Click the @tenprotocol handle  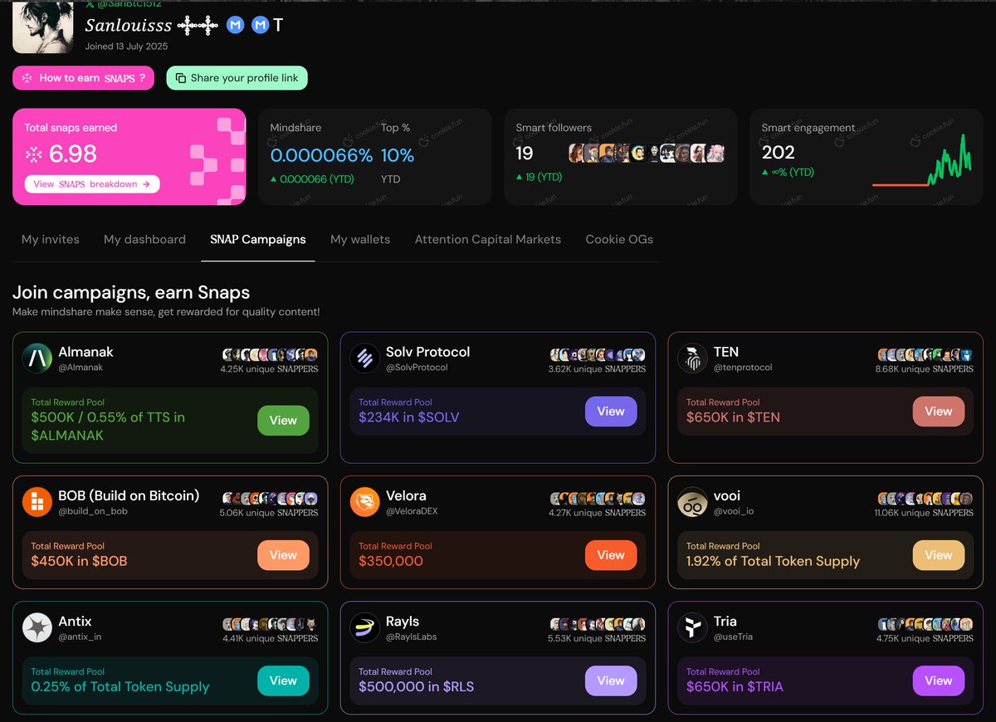(743, 368)
